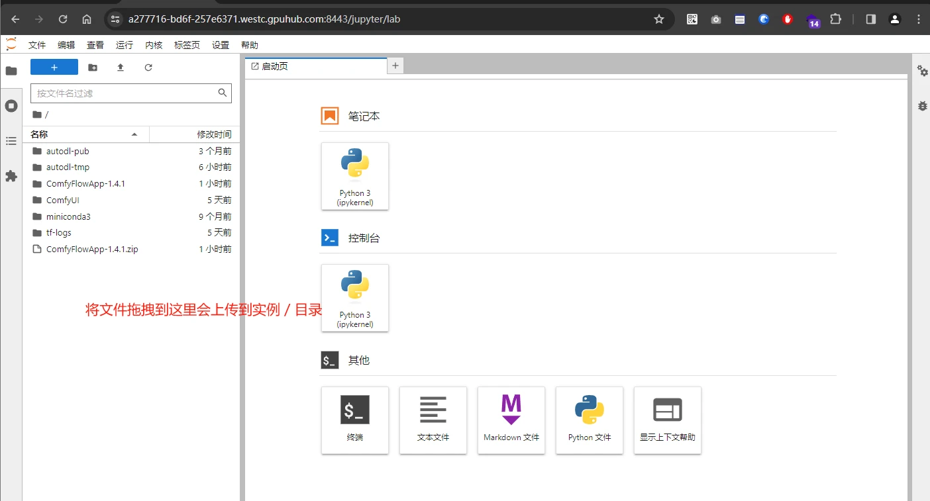The image size is (930, 501).
Task: Open the running terminals and kernels panel
Action: click(x=11, y=106)
